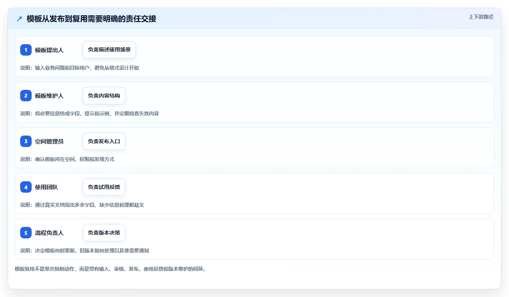The height and width of the screenshot is (297, 509).
Task: Click the step number 4 badge
Action: pos(26,187)
